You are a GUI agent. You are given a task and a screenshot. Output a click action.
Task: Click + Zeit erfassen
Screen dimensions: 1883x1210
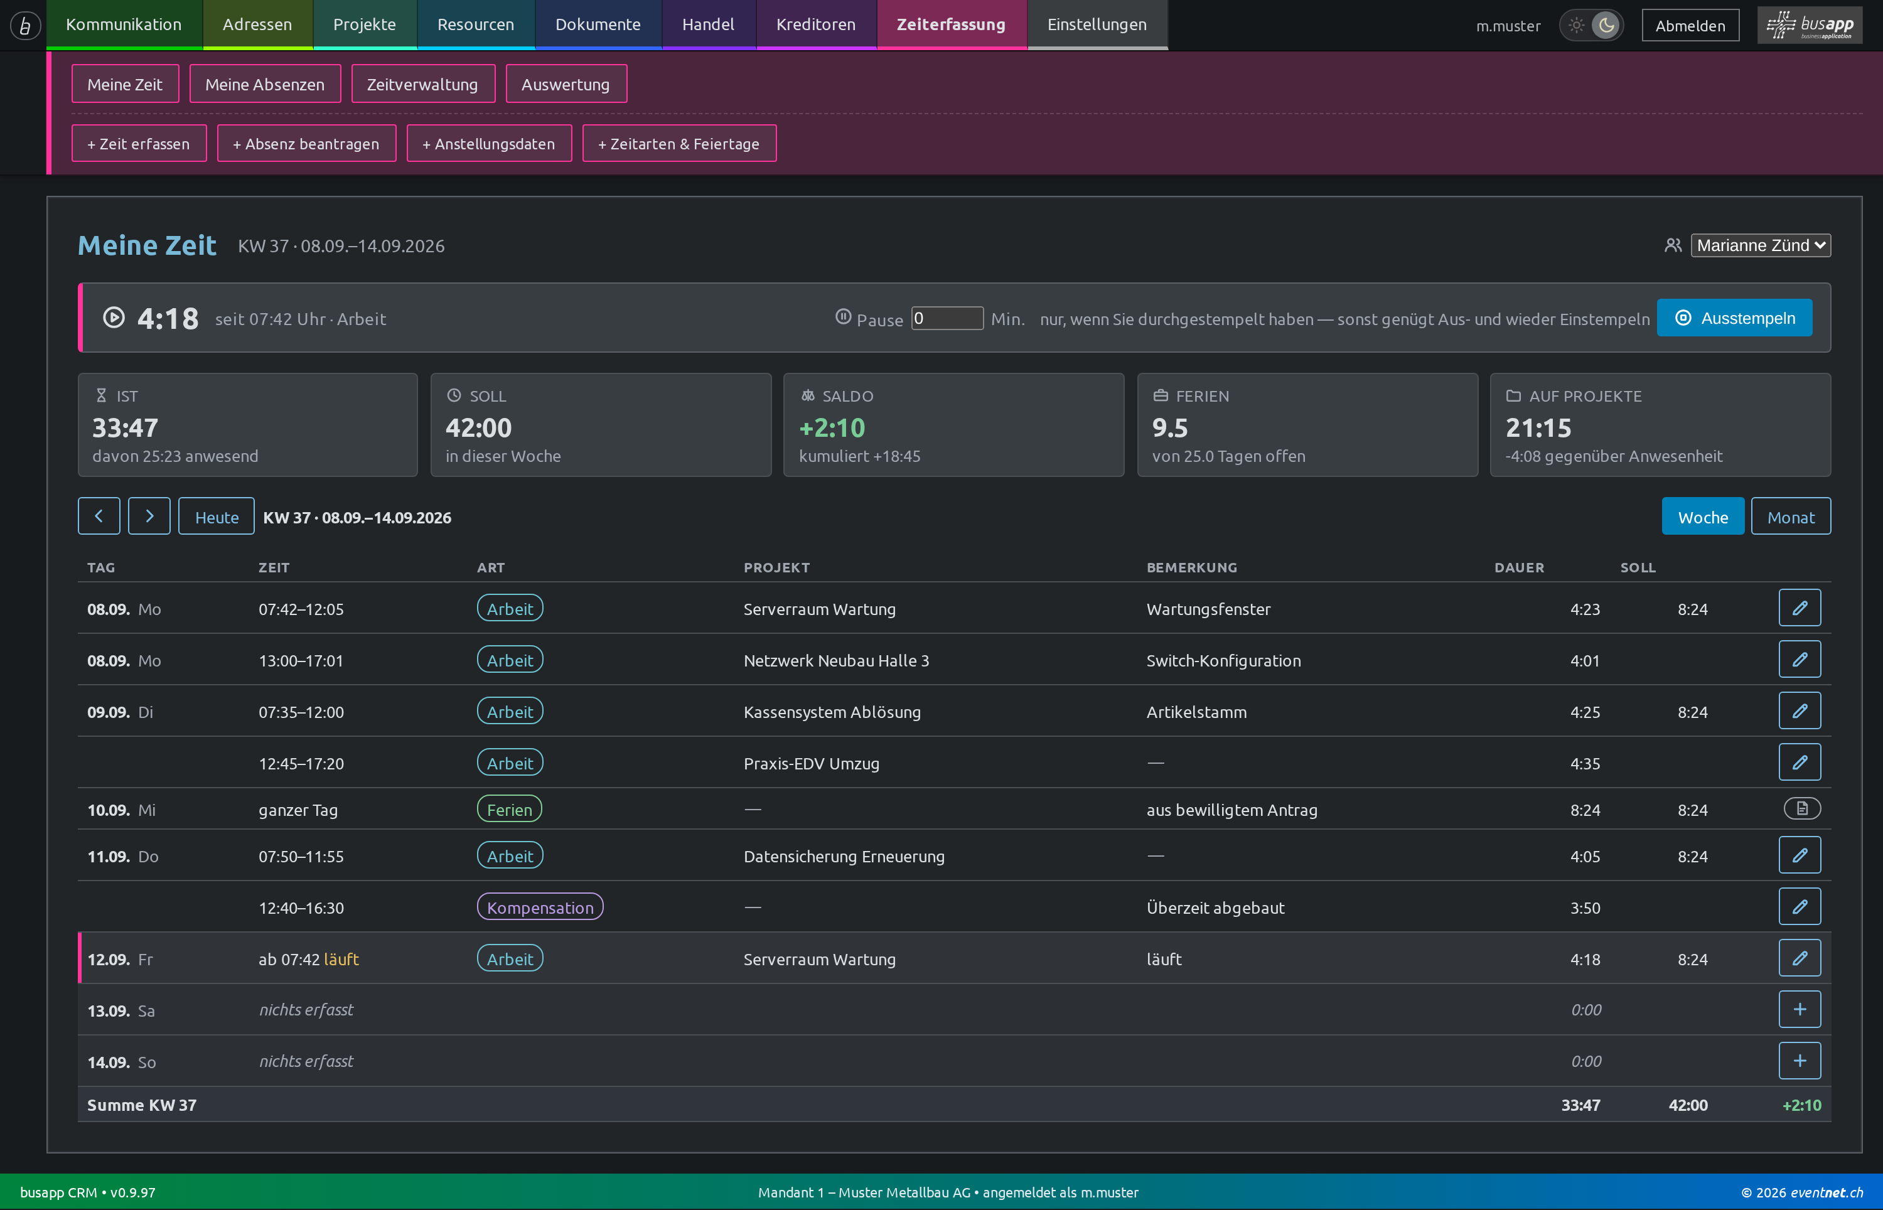tap(138, 143)
